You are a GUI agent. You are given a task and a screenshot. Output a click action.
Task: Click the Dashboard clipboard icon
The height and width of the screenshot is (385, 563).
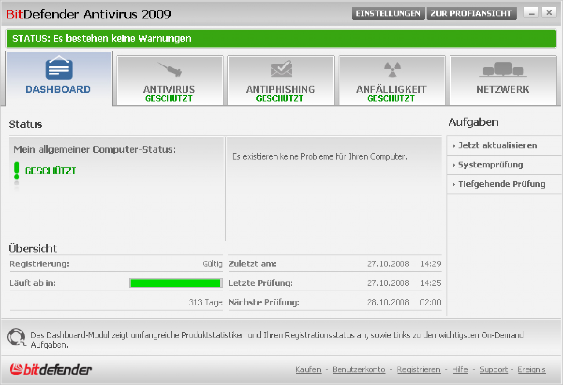click(59, 67)
